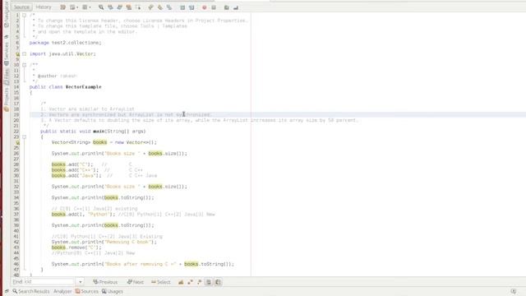
Task: Click Find Selection magnifier icon in editor toolbar
Action: [x=101, y=7]
